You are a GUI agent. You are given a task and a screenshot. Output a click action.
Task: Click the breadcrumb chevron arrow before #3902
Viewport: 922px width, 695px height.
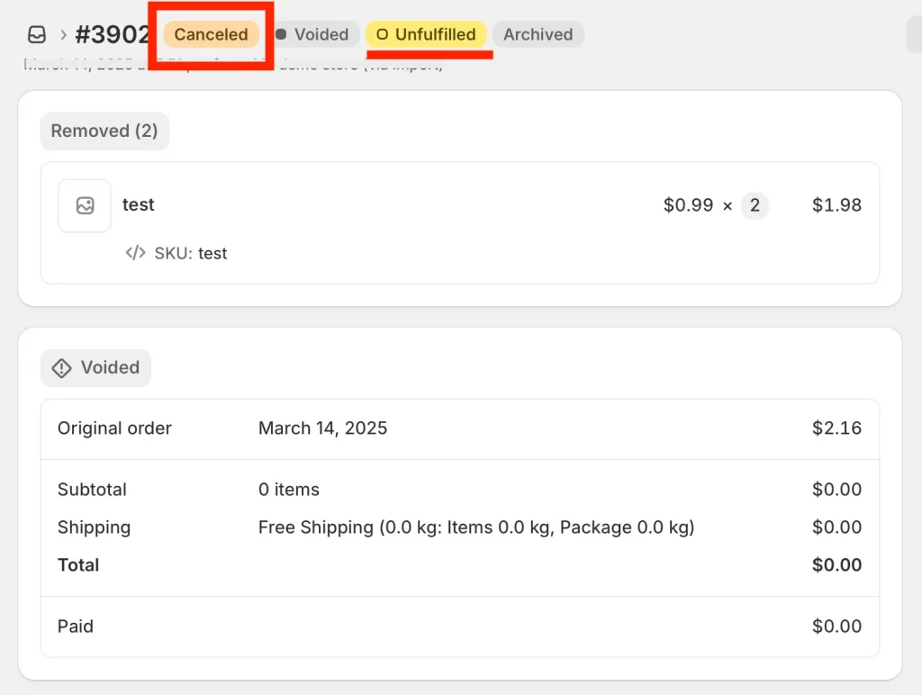pyautogui.click(x=63, y=35)
